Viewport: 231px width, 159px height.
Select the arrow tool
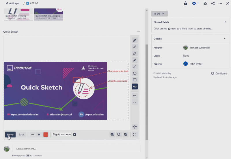click(x=135, y=60)
